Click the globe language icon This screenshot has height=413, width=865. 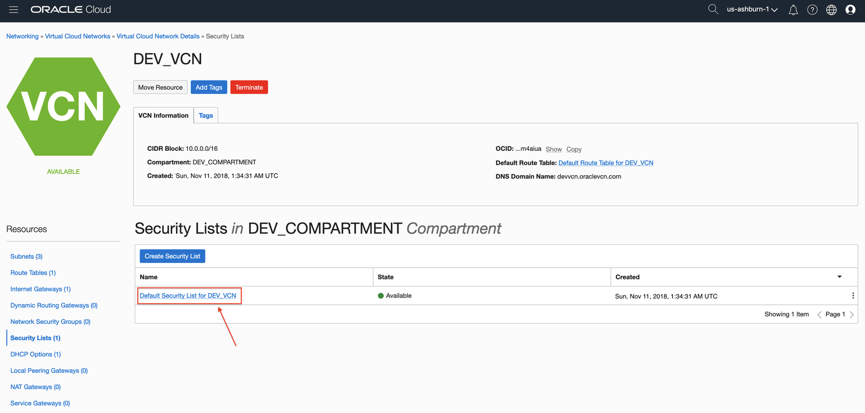click(831, 10)
